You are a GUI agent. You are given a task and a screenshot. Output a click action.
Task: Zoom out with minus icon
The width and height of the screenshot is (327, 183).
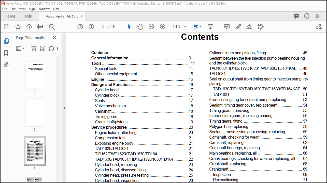tap(151, 27)
